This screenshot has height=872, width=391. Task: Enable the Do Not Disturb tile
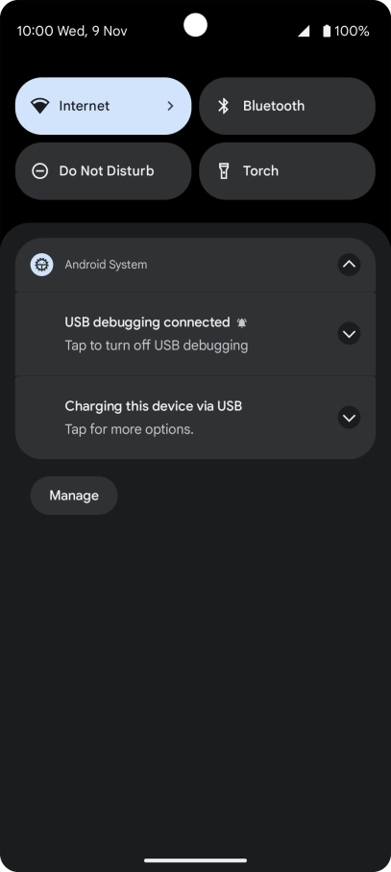[104, 170]
